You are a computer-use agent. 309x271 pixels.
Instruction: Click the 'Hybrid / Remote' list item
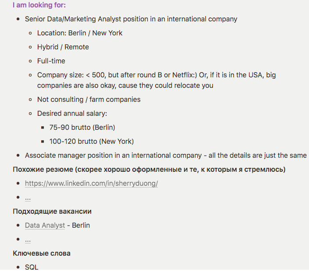(x=63, y=47)
